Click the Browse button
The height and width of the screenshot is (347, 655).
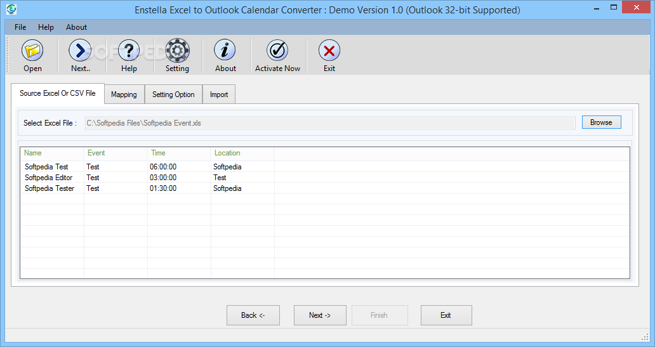coord(602,122)
